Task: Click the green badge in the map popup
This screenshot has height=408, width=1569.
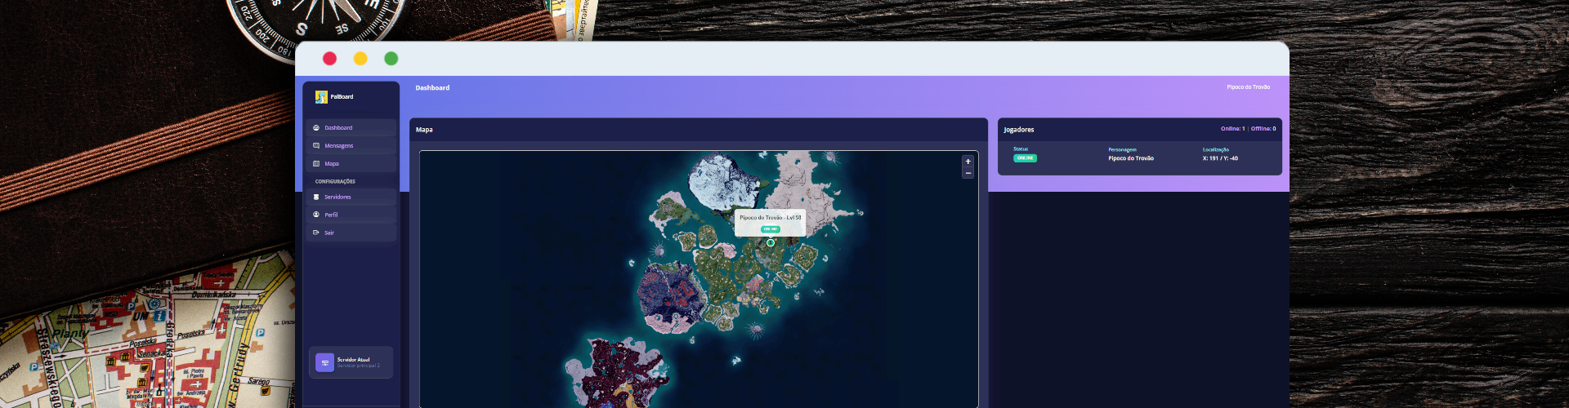Action: coord(770,229)
